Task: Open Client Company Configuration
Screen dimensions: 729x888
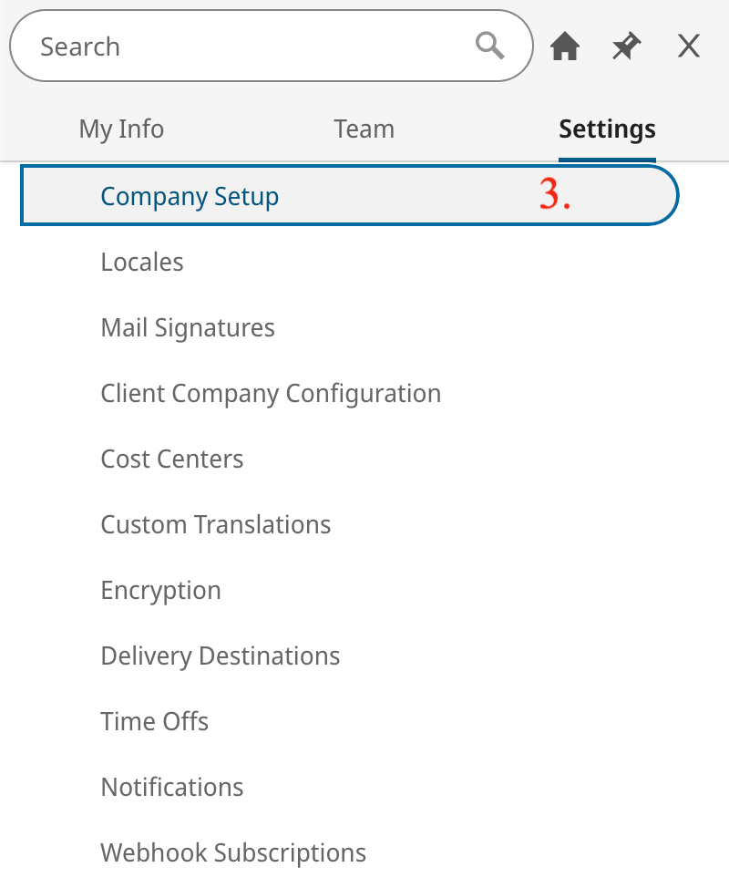Action: pos(272,394)
